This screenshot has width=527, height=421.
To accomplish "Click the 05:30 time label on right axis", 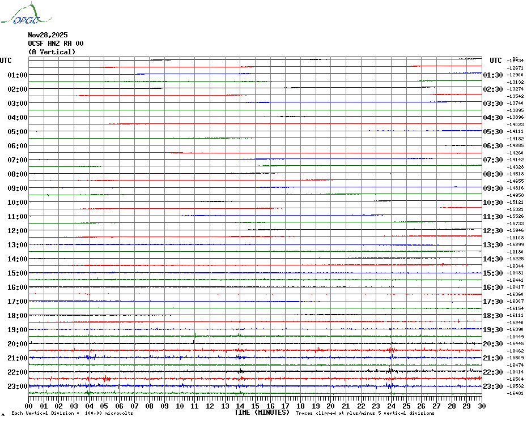I will 493,132.
